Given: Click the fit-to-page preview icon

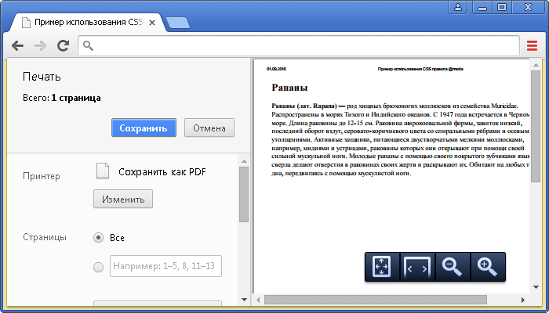Looking at the screenshot, I should point(382,267).
